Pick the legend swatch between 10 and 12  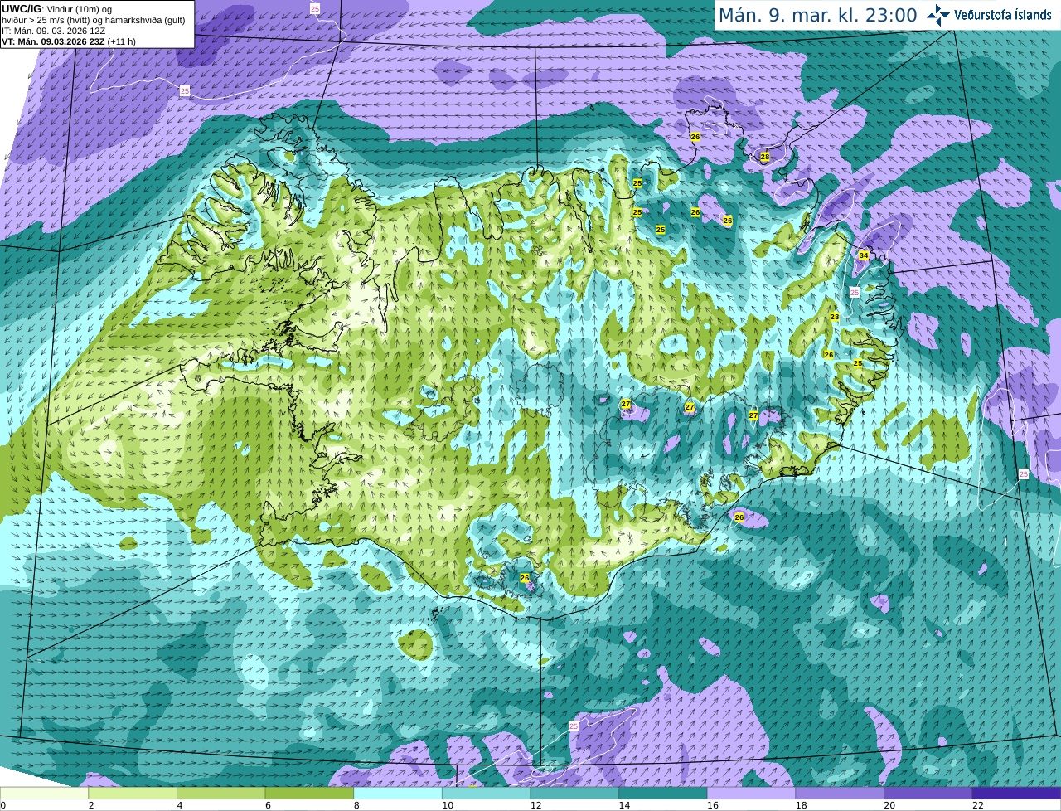(486, 794)
